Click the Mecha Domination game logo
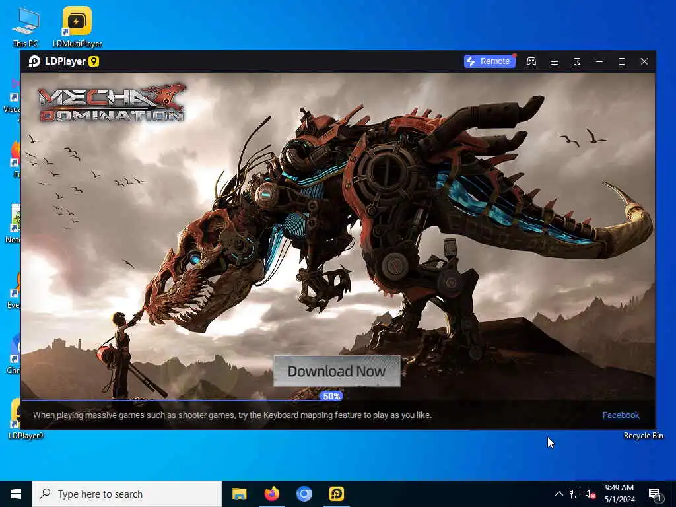 [112, 102]
